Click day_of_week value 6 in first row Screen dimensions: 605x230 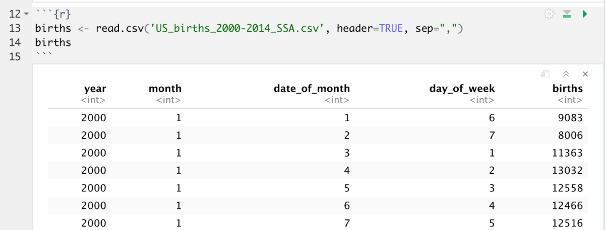pos(492,118)
